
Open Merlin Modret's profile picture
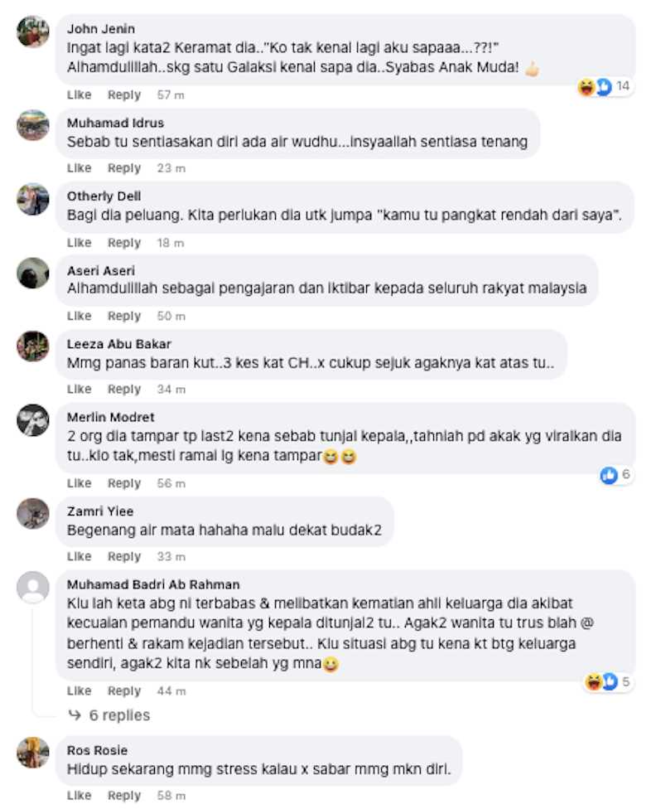(33, 420)
